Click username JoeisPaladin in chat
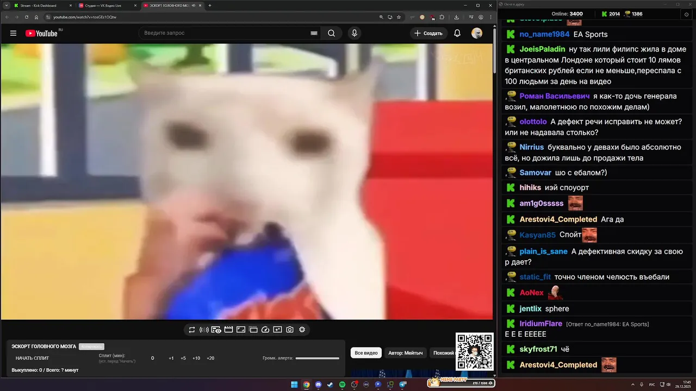The image size is (696, 391). (x=542, y=49)
